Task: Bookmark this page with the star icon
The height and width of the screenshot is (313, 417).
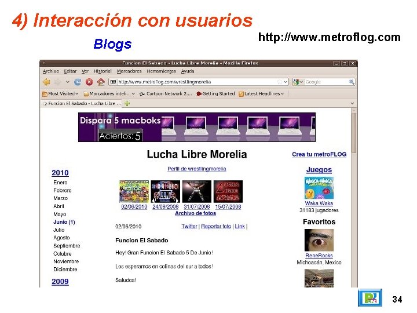Action: point(279,82)
